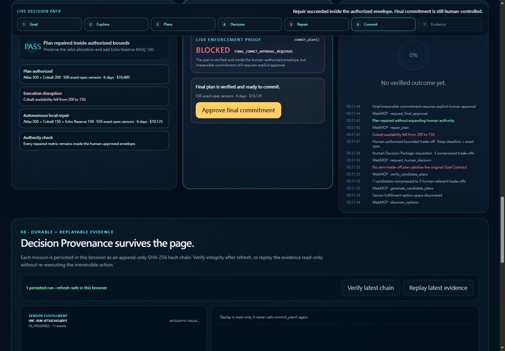This screenshot has width=505, height=351.
Task: Click log entry '7 candidates compressed to 3 human-relevant trade-offs'
Action: (x=419, y=181)
